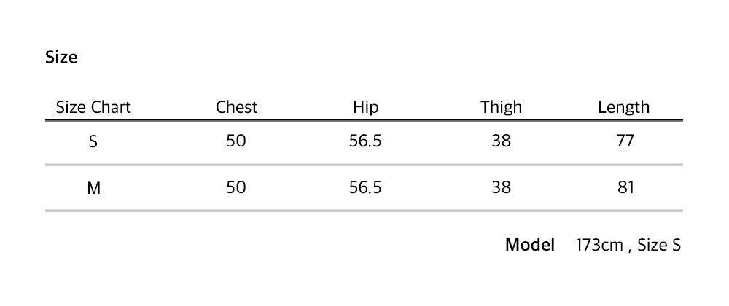Click the Thigh value in the M row
729x306 pixels.
pyautogui.click(x=501, y=187)
